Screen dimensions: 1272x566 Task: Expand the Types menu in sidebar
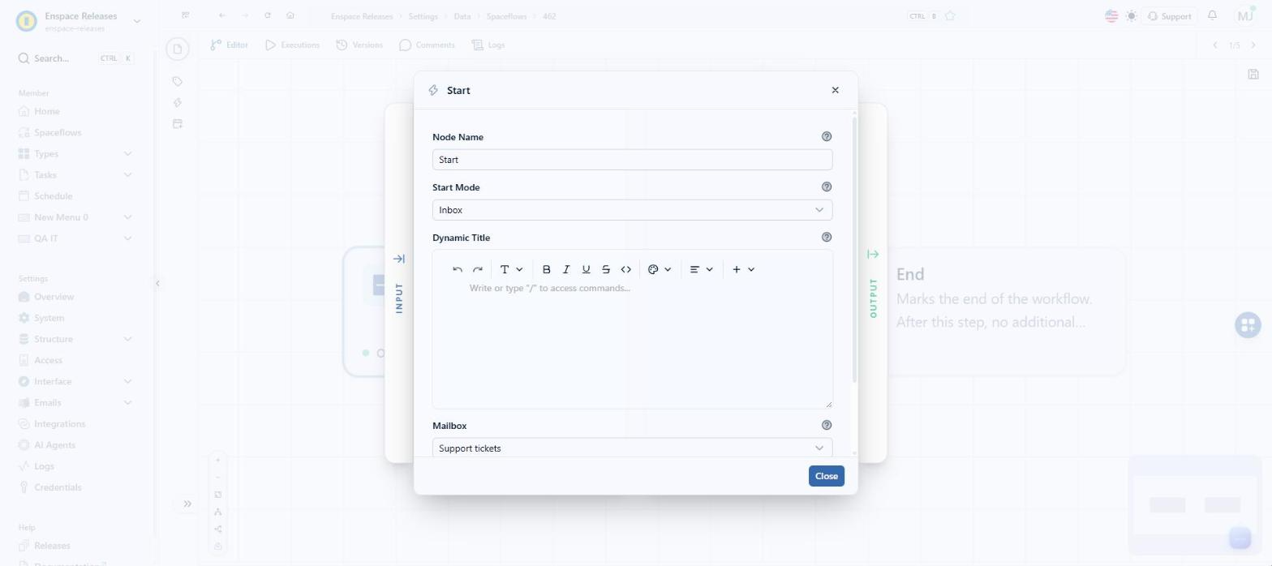coord(75,153)
